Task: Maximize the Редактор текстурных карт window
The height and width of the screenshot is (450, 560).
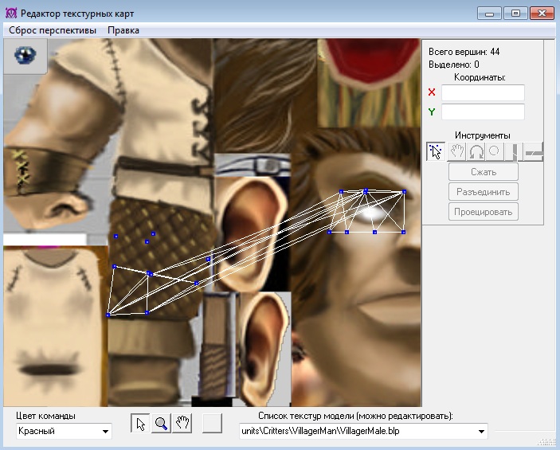Action: click(515, 14)
